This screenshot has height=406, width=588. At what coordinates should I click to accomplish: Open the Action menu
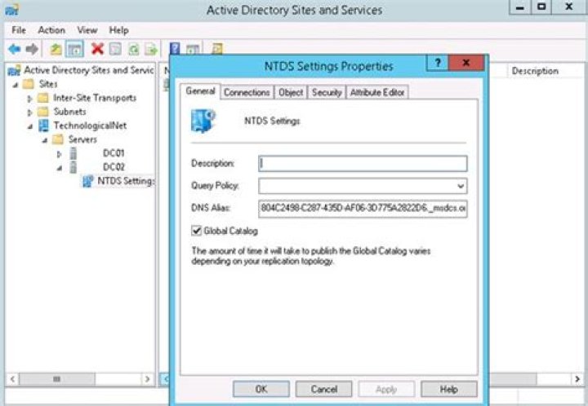[x=51, y=30]
